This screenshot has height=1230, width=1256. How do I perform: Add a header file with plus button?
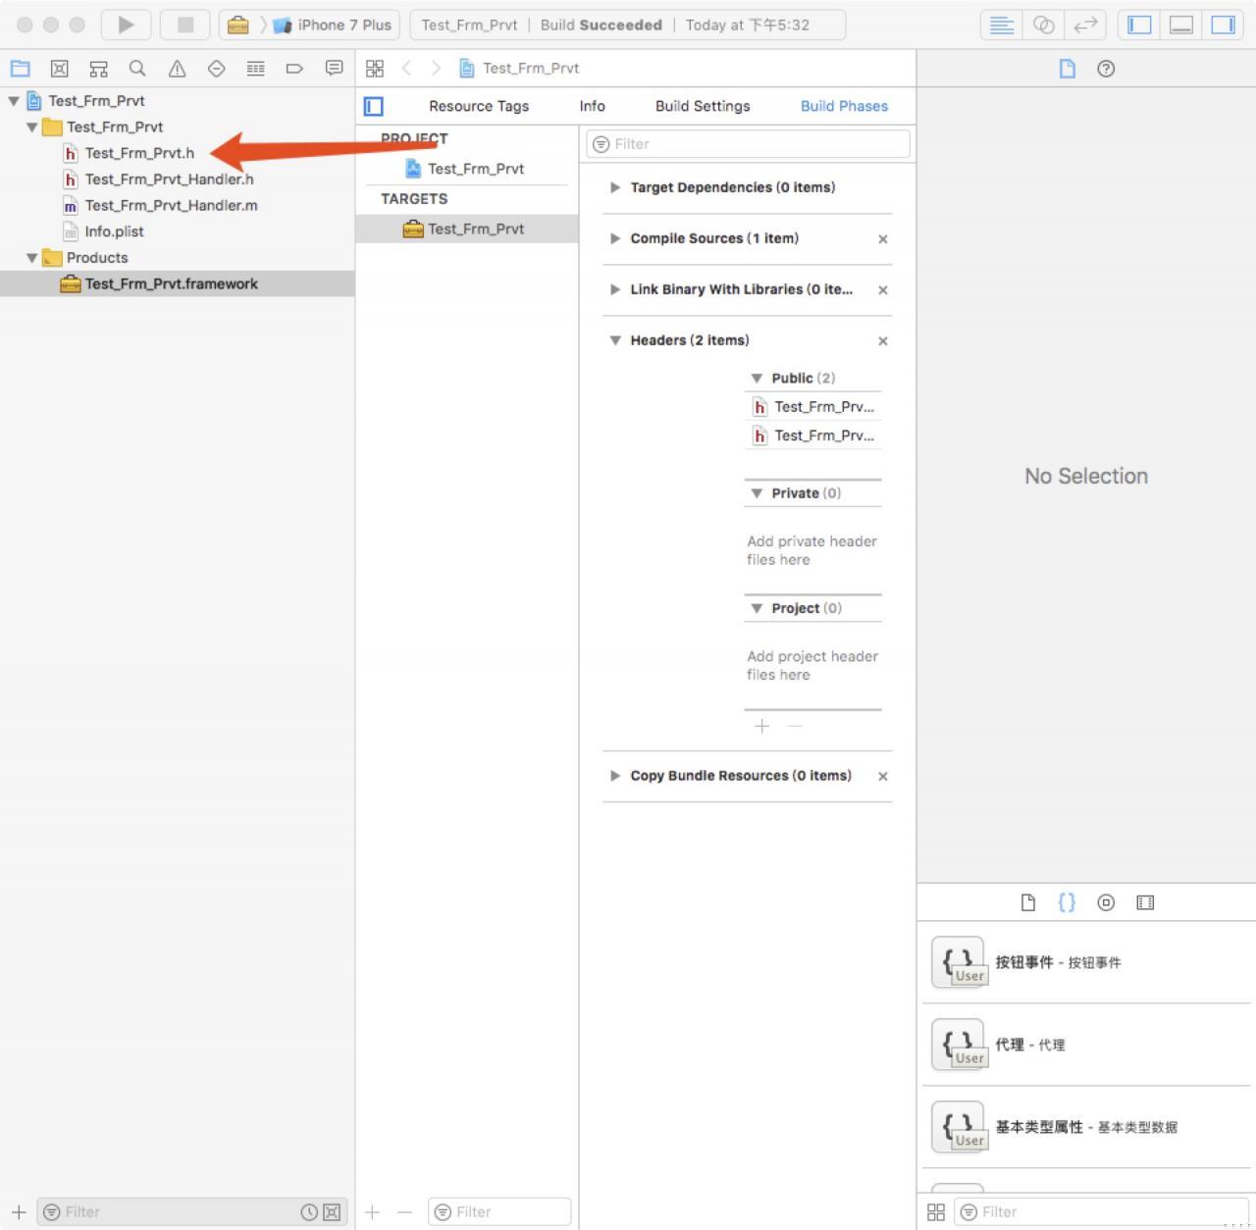[762, 726]
